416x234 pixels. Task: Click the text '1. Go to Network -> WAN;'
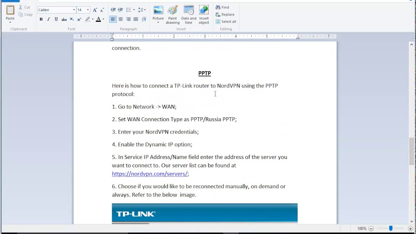(144, 107)
